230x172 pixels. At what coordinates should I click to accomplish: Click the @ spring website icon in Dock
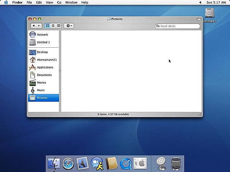161,163
